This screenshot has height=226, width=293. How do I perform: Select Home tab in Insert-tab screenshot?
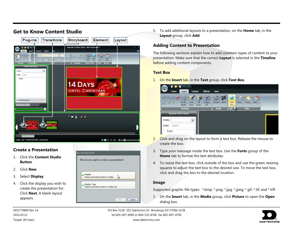(x=174, y=91)
